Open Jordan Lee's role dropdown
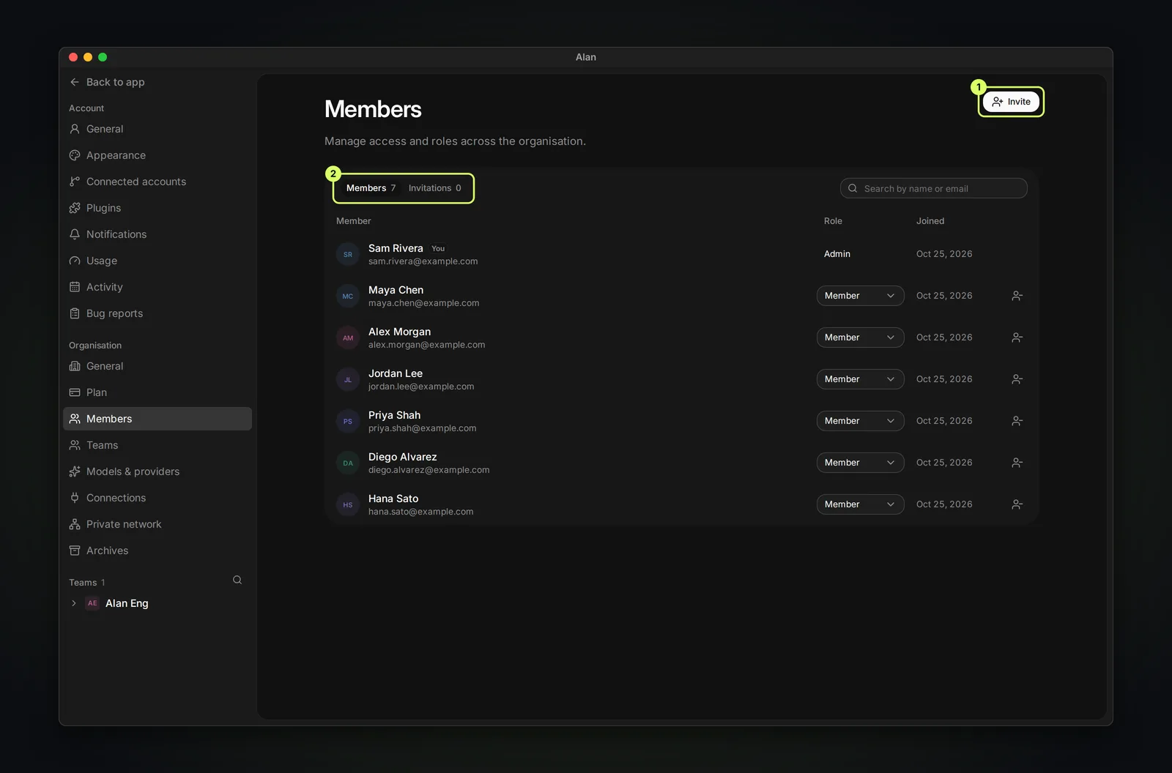 click(860, 379)
